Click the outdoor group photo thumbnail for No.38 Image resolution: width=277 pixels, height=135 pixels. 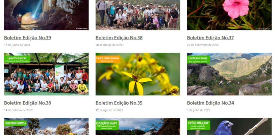pos(138,15)
